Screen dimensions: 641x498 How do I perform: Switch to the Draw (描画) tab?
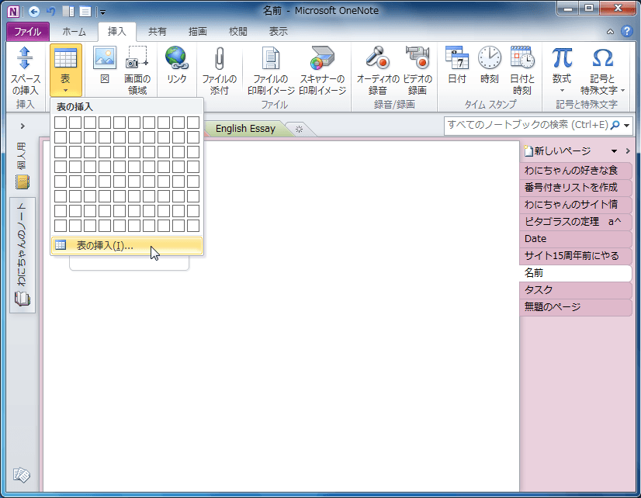click(197, 32)
